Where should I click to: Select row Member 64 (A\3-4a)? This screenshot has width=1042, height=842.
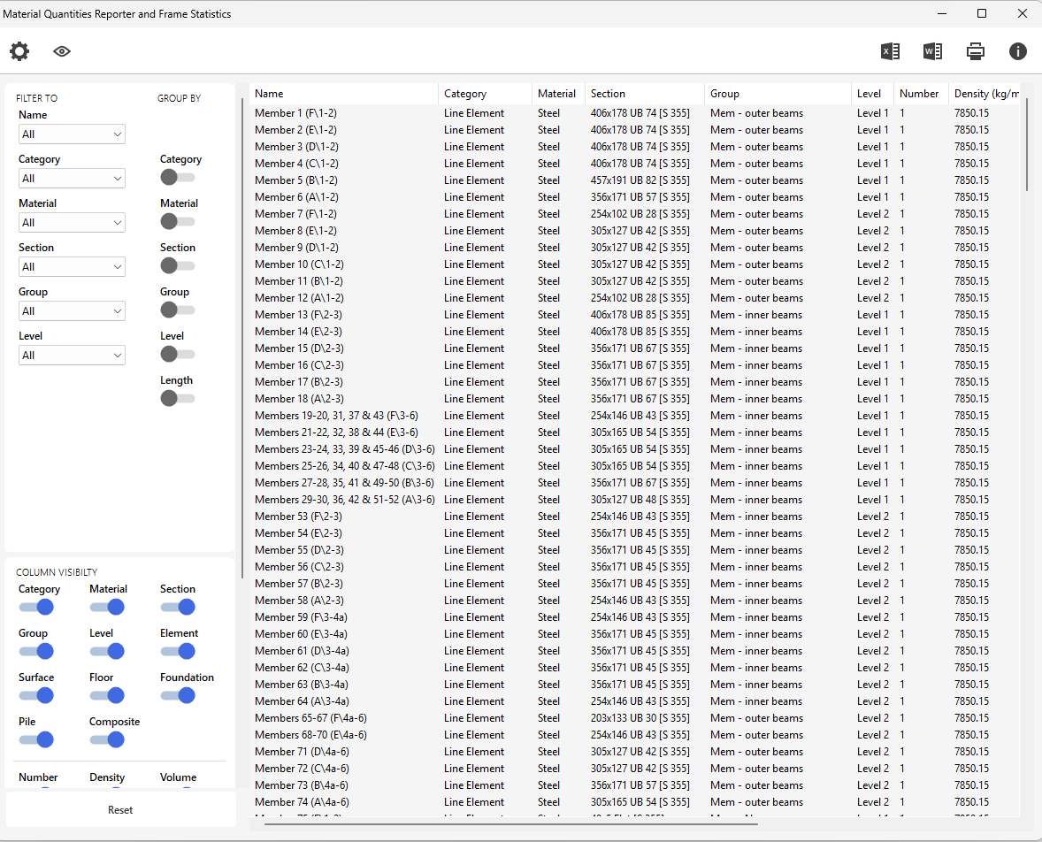click(x=634, y=701)
